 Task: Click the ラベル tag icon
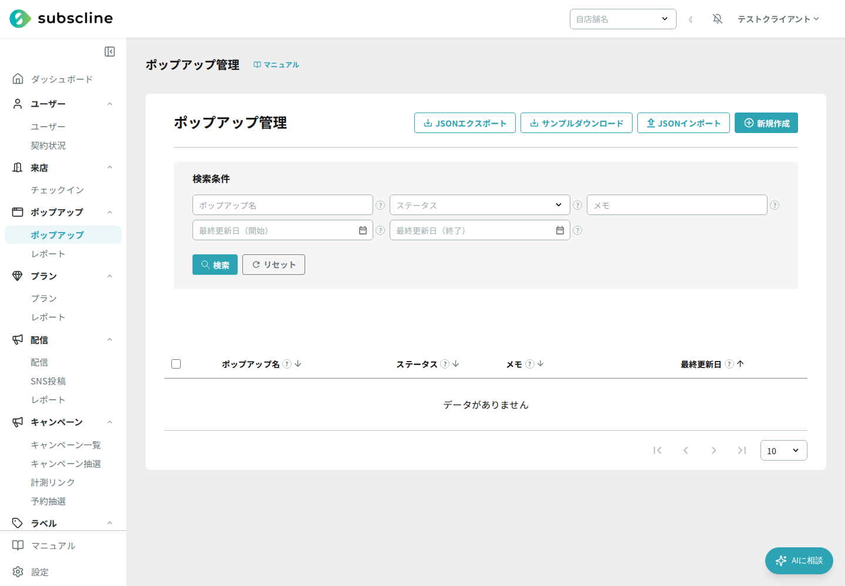coord(18,523)
